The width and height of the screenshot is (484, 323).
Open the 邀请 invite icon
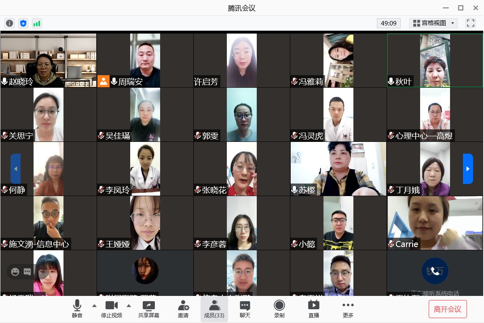(x=183, y=309)
